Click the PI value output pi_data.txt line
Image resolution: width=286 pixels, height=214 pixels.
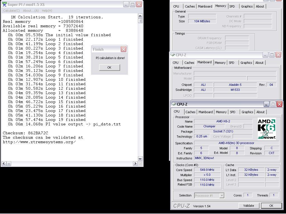pyautogui.click(x=64, y=124)
